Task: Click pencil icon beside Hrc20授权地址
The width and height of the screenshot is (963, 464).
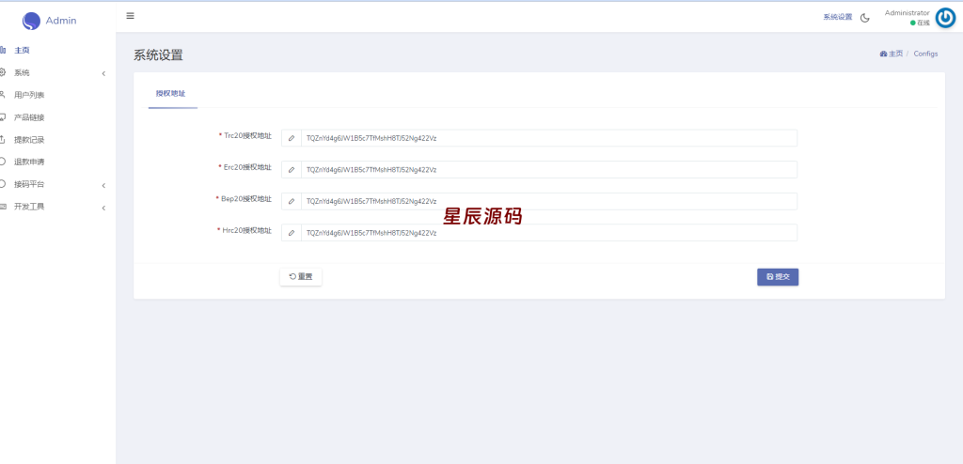Action: pos(292,233)
